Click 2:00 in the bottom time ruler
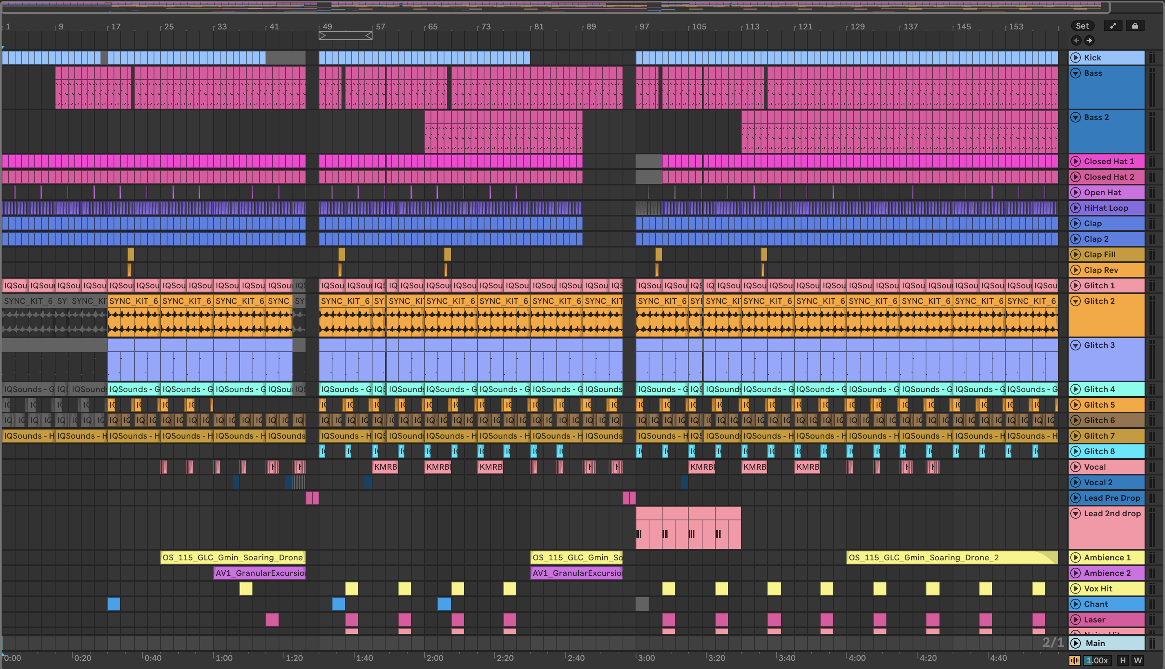Screen dimensions: 1165x669 pos(434,658)
